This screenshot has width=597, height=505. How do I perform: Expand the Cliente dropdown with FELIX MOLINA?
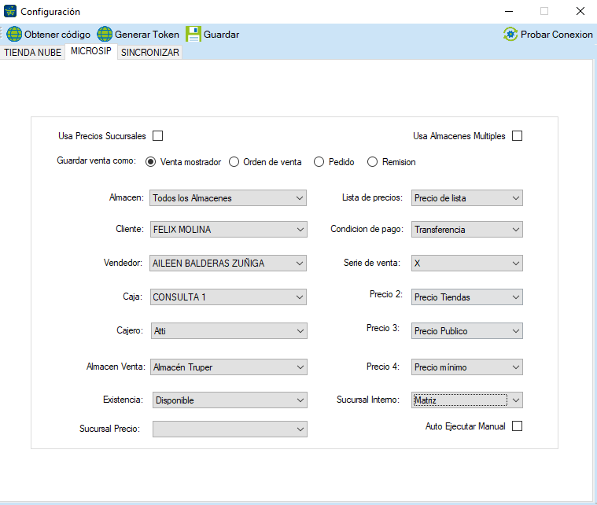click(x=228, y=229)
